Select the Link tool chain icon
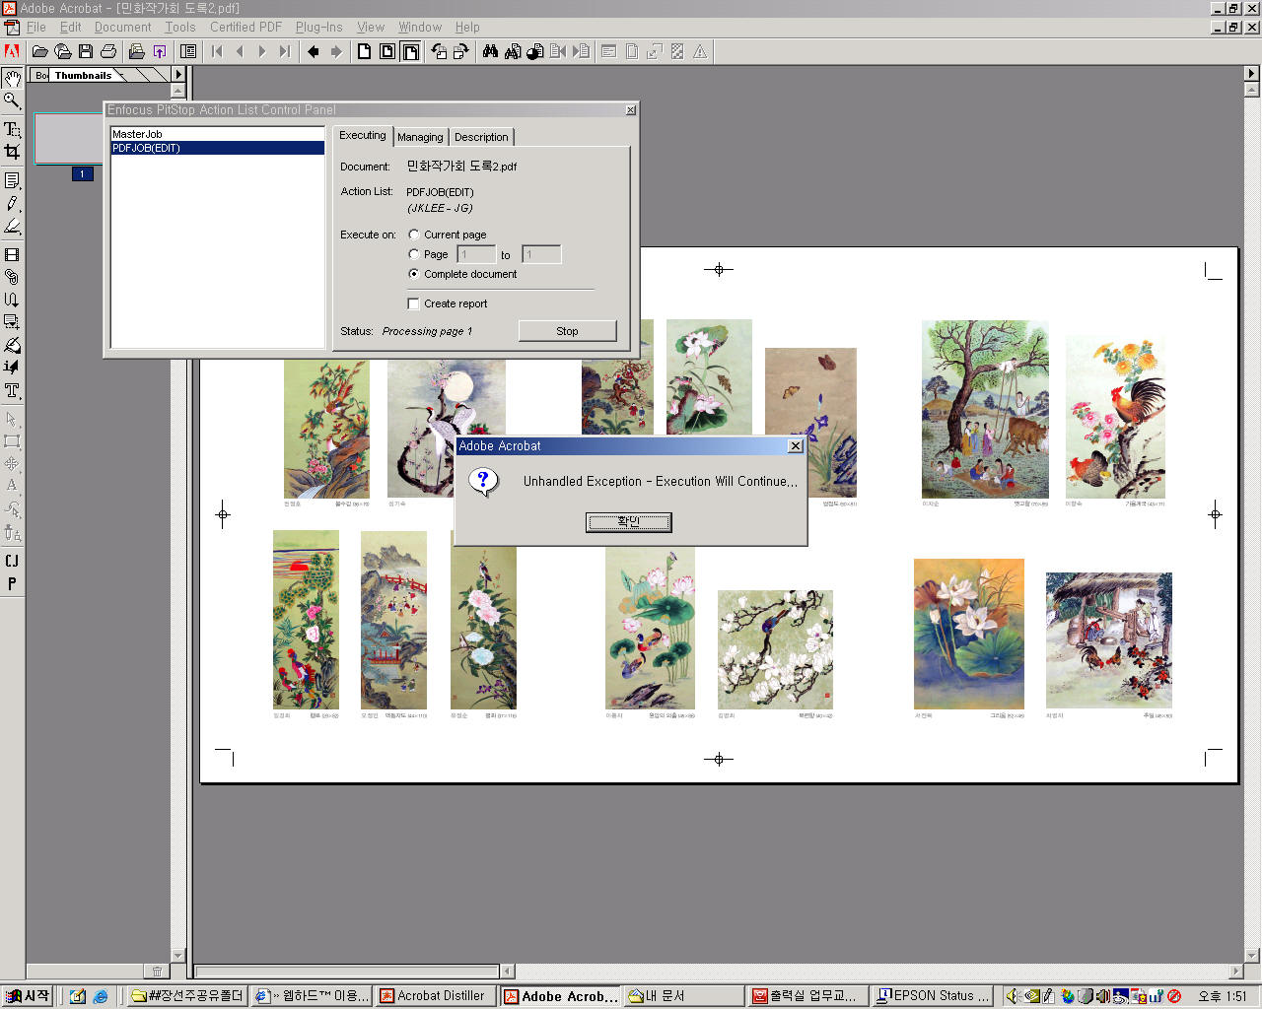Screen dimensions: 1262x1009 (12, 277)
